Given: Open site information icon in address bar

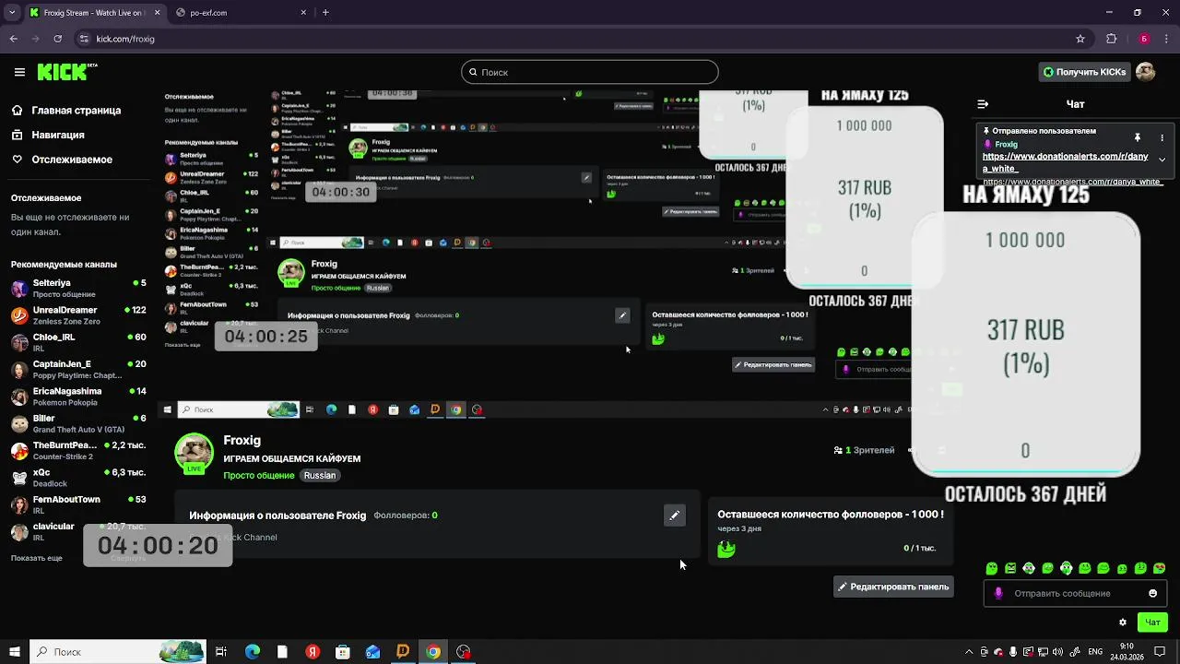Looking at the screenshot, I should [84, 39].
